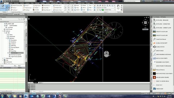Expand the Create Ground Data panel
This screenshot has width=174, height=98.
[16, 12]
